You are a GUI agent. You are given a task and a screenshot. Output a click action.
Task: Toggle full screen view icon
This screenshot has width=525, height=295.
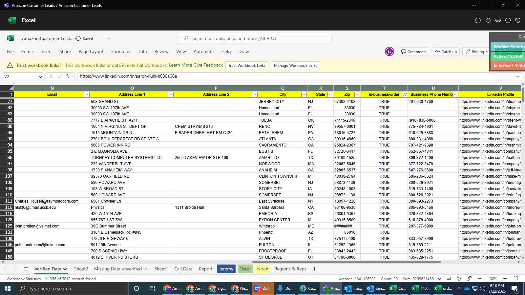pyautogui.click(x=516, y=279)
